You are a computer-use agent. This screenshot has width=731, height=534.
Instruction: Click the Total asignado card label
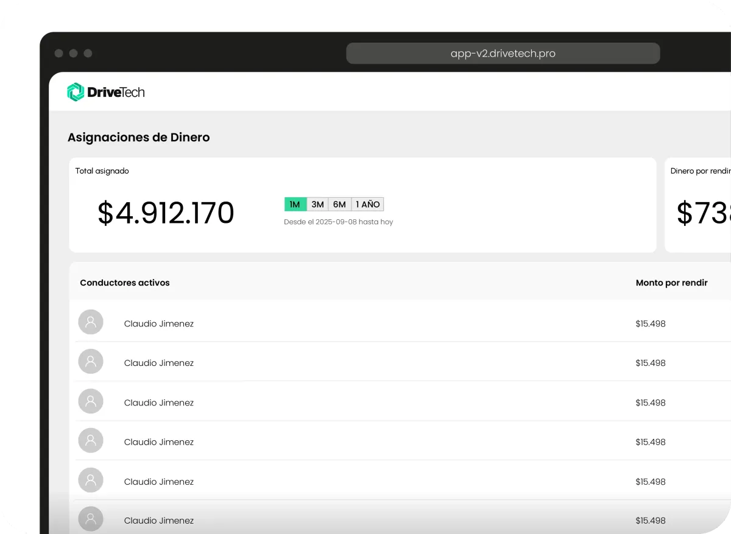tap(102, 171)
